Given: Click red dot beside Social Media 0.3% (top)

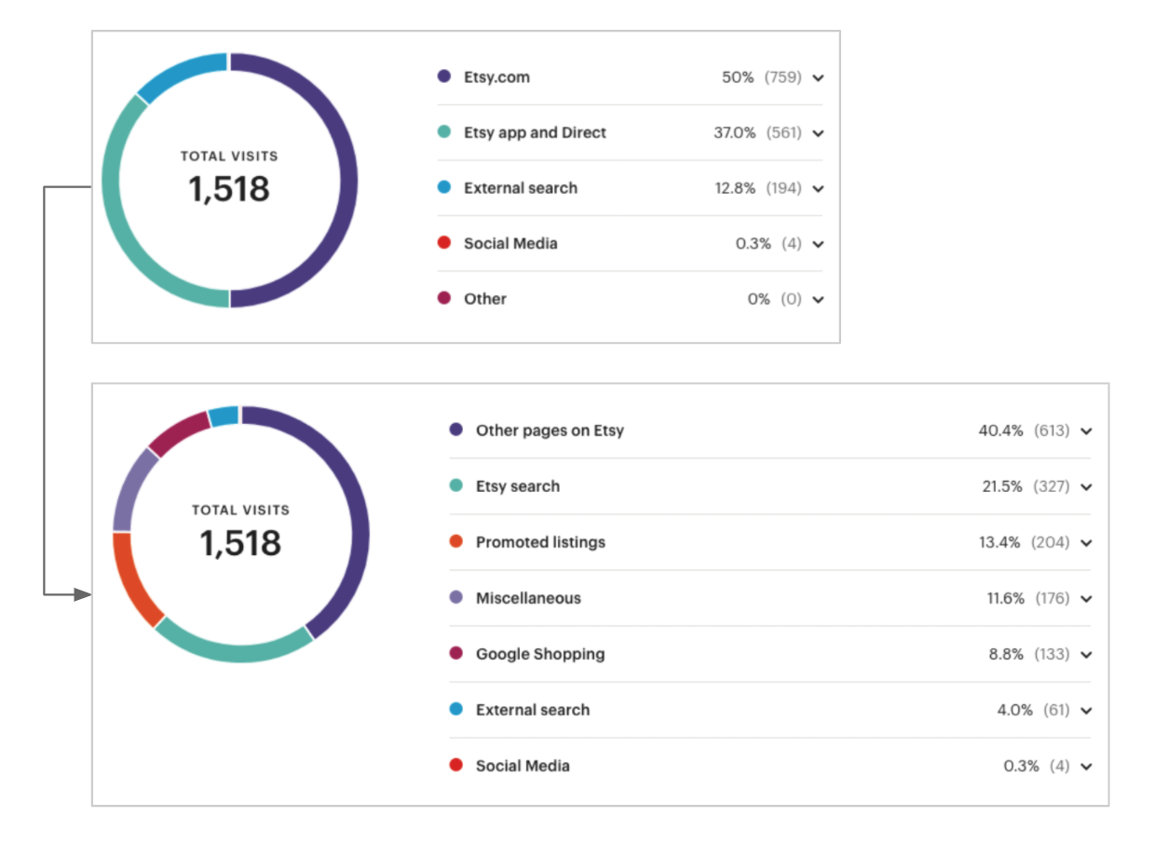Looking at the screenshot, I should (x=444, y=243).
